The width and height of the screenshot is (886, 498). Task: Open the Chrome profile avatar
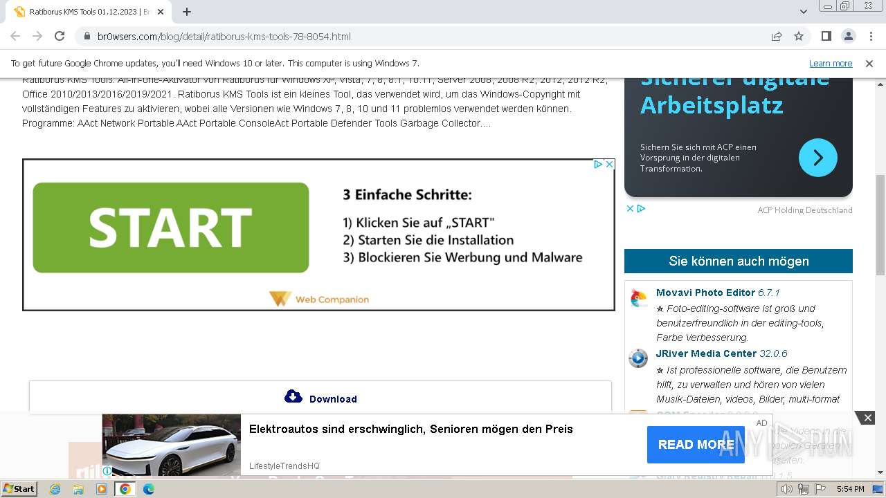point(849,37)
